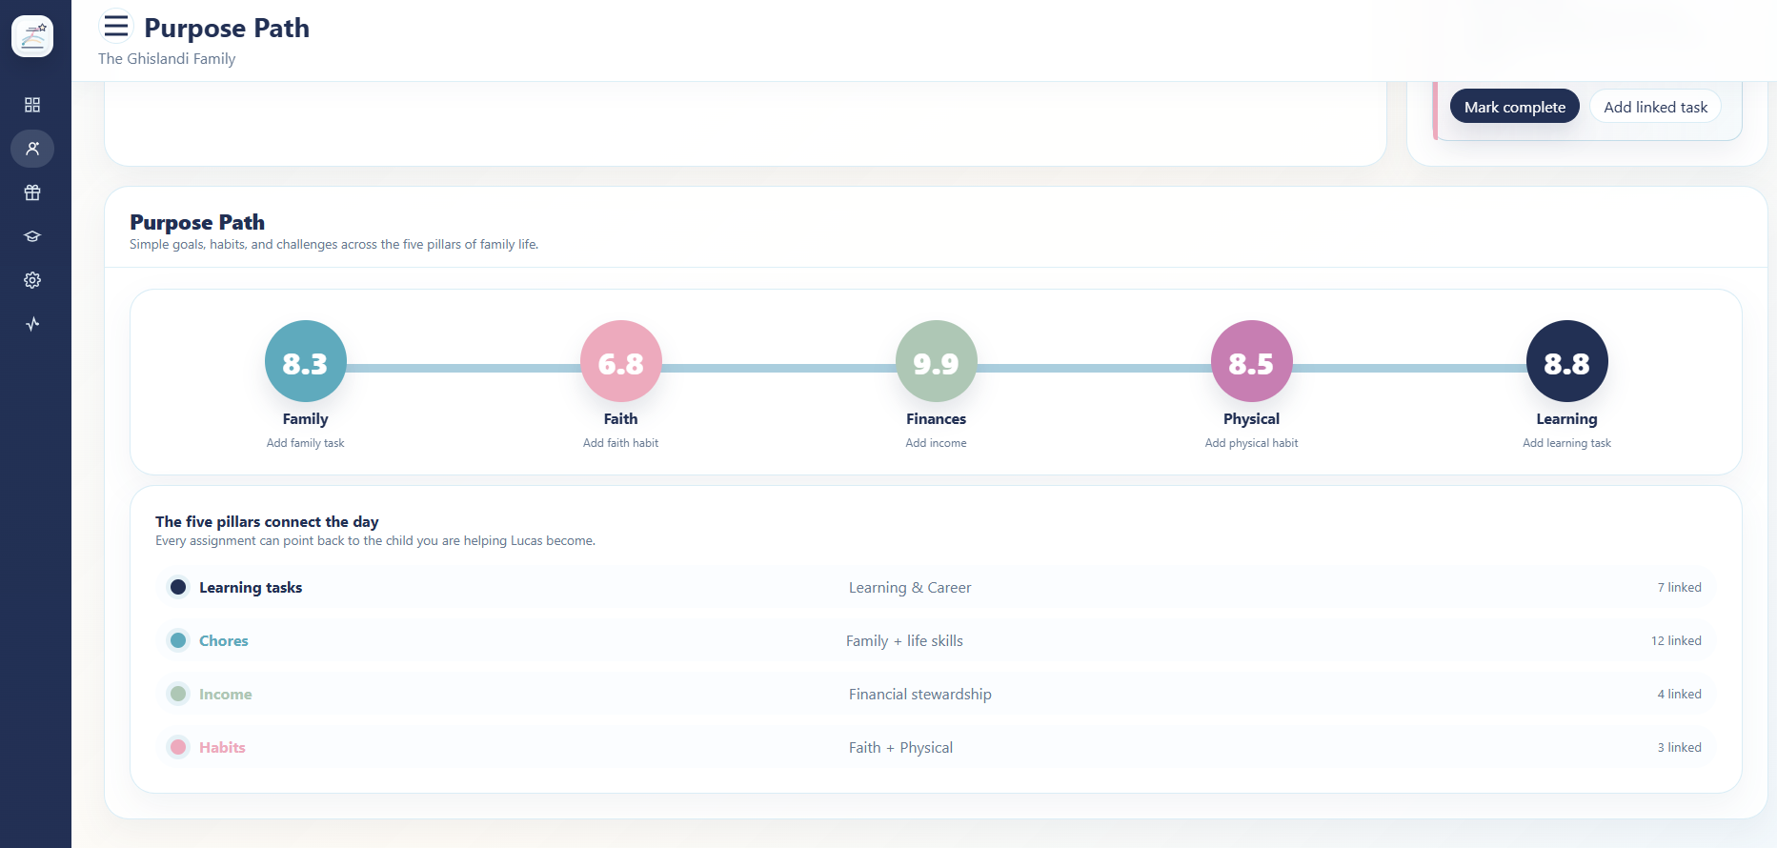Open the hamburger menu beside Purpose Path
Image resolution: width=1777 pixels, height=848 pixels.
click(x=116, y=26)
